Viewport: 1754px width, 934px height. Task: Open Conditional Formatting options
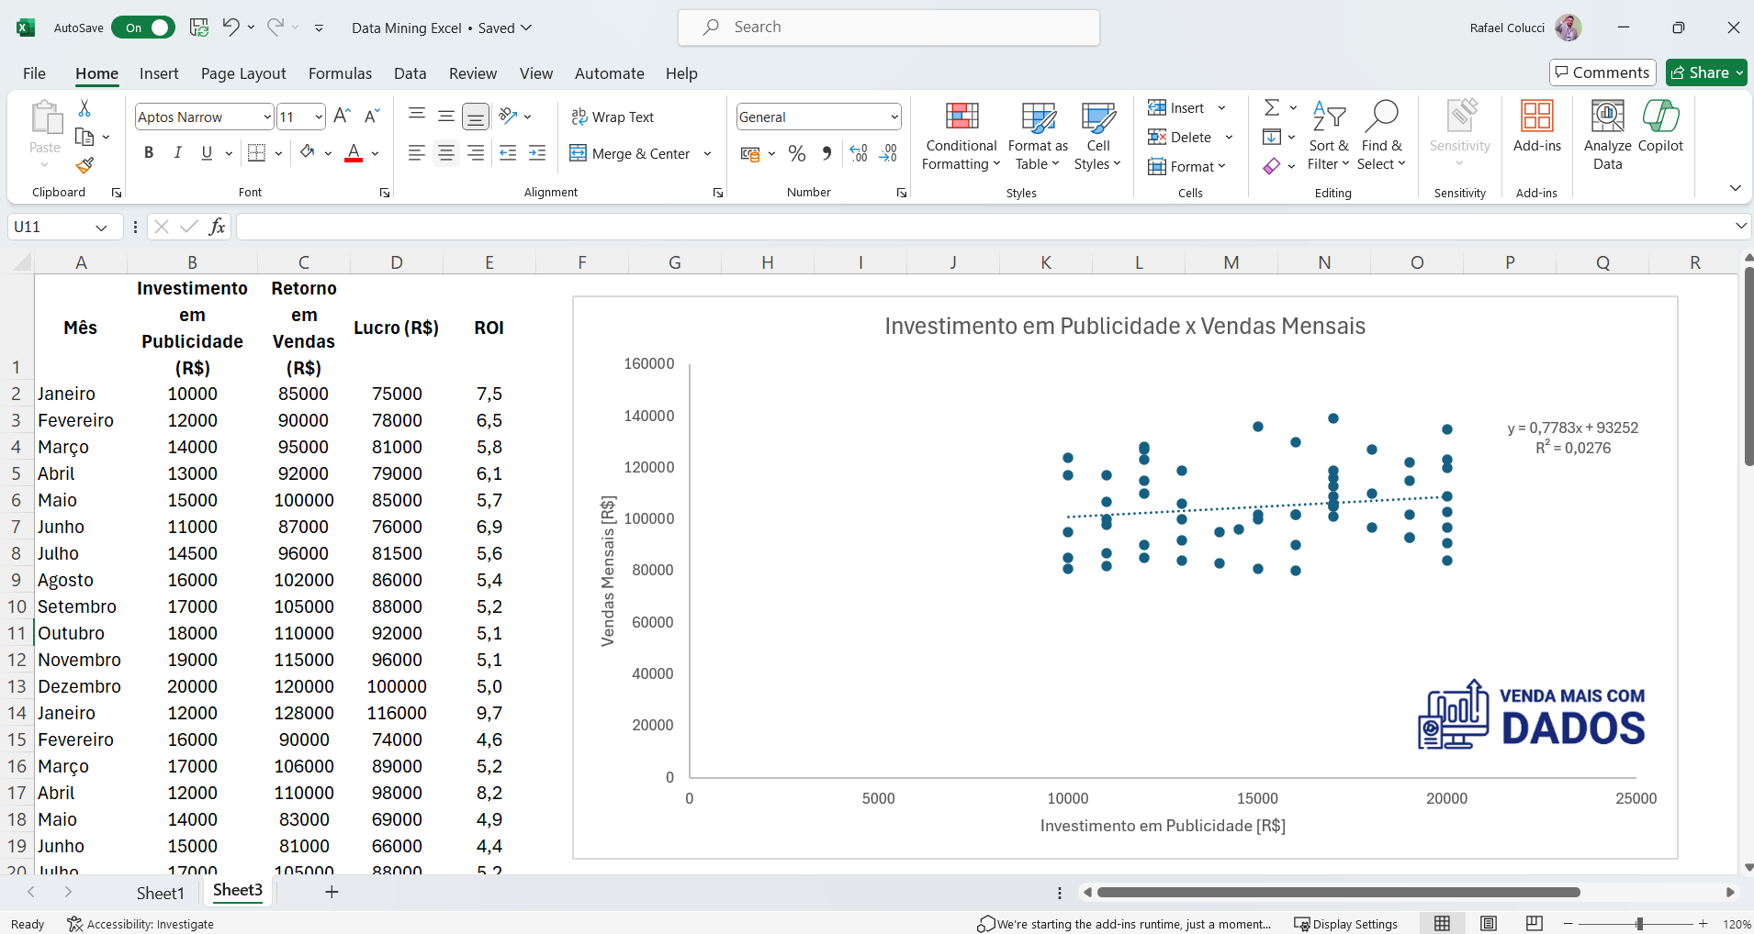click(959, 136)
